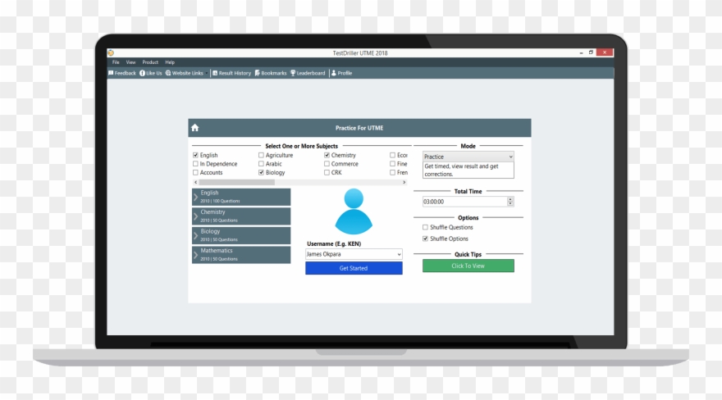Viewport: 722px width, 400px height.
Task: Open the File menu
Action: pos(116,62)
